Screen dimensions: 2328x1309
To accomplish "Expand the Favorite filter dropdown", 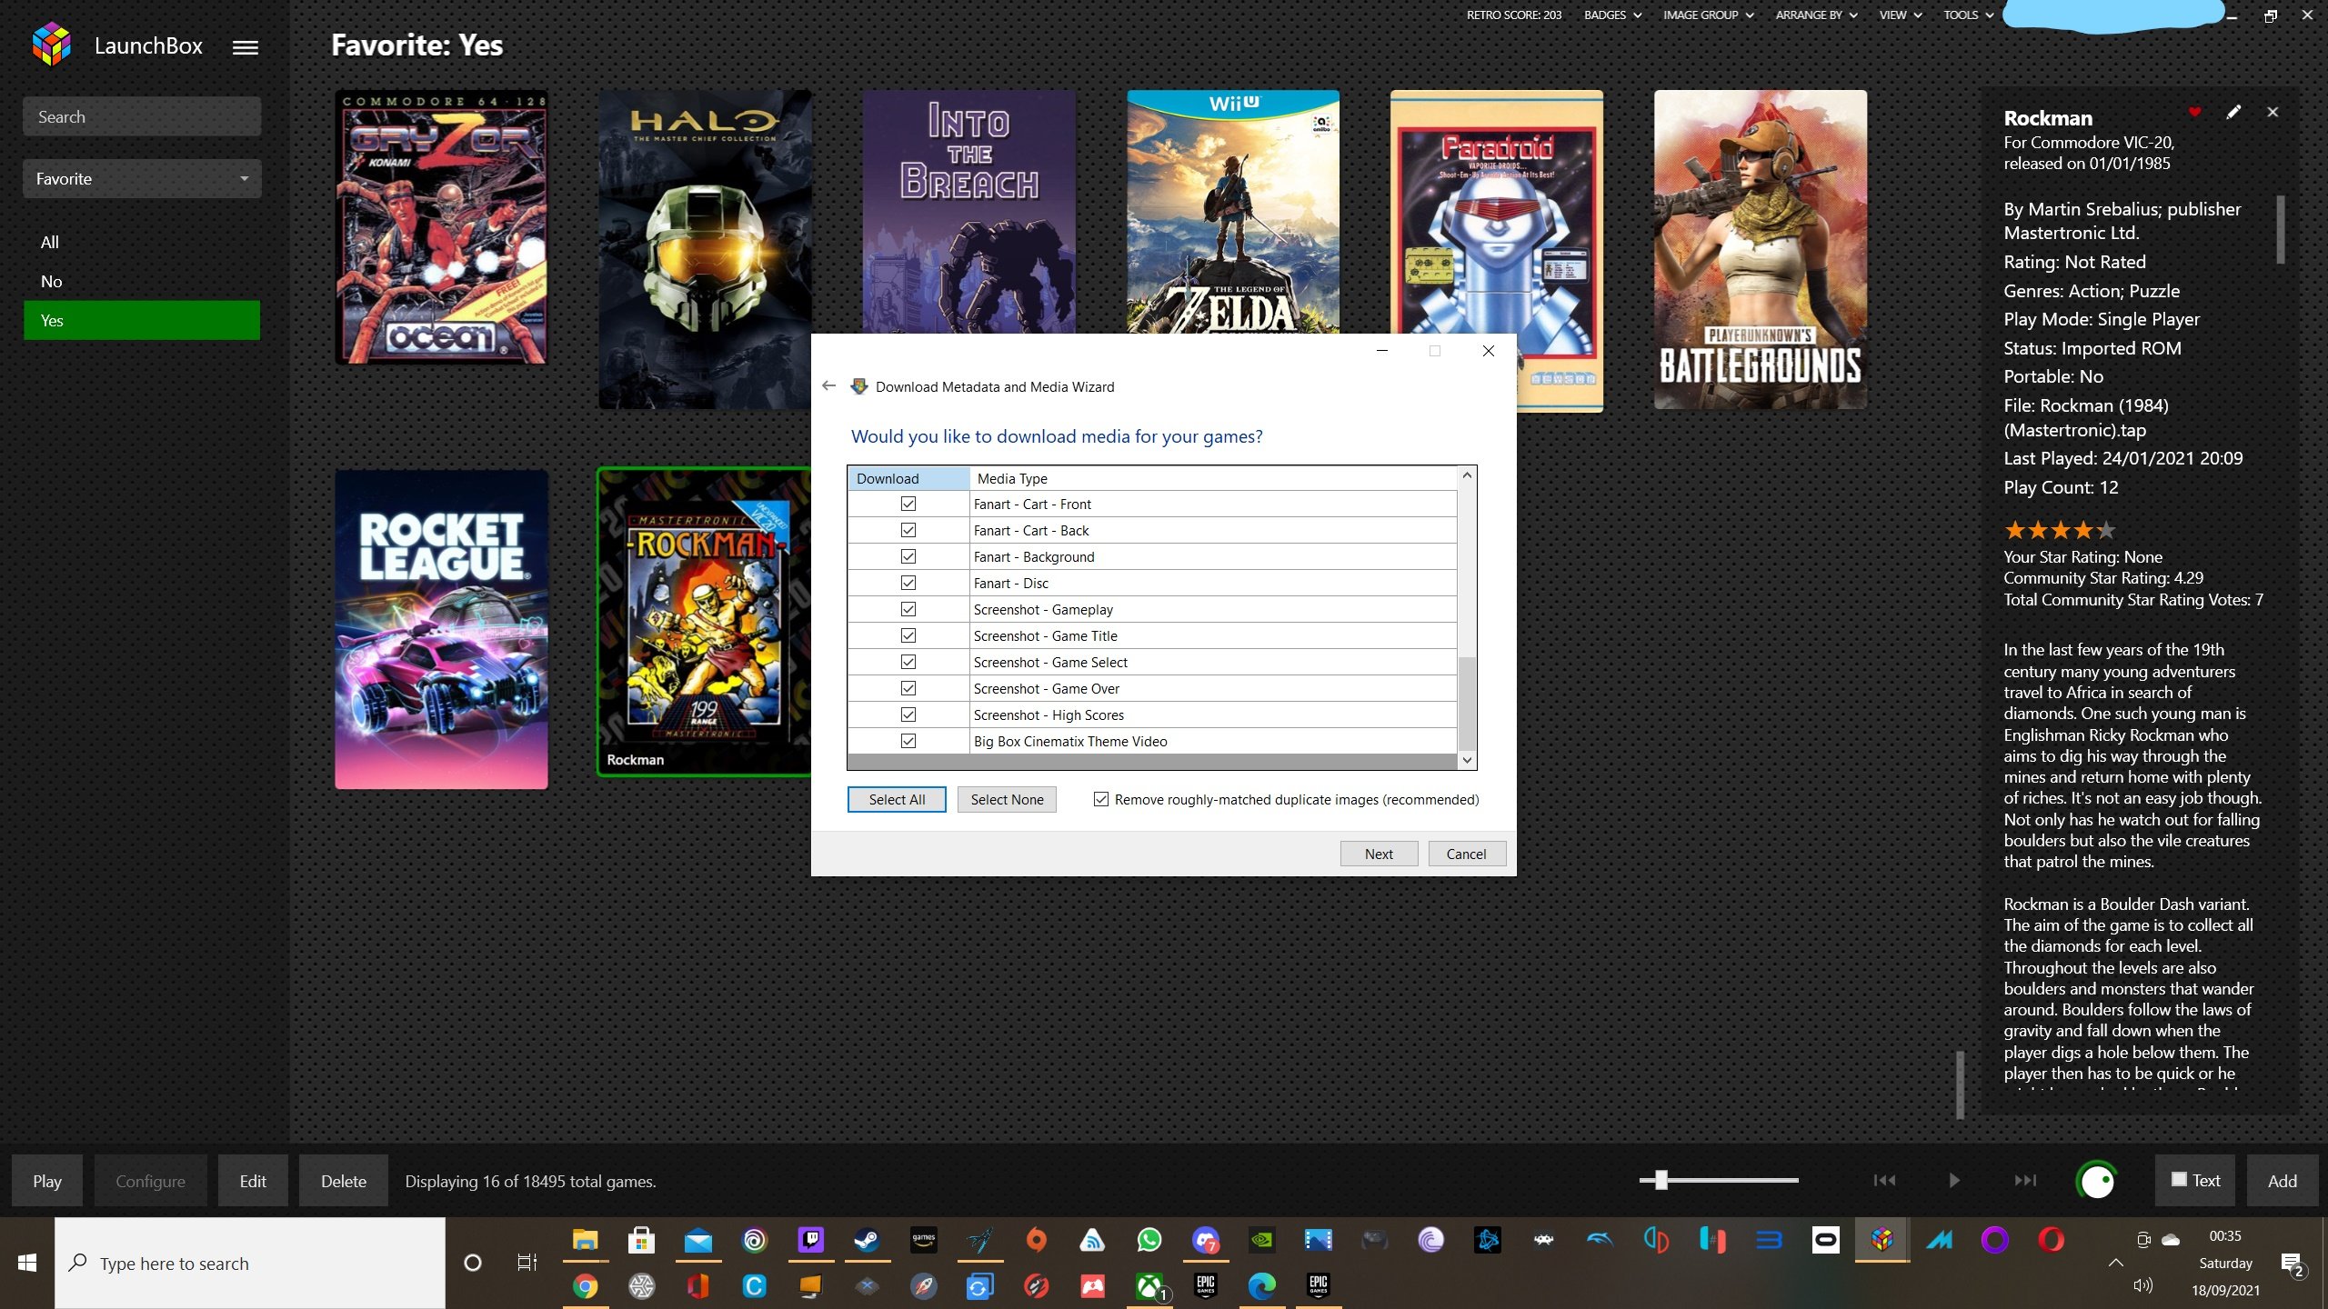I will click(x=142, y=178).
